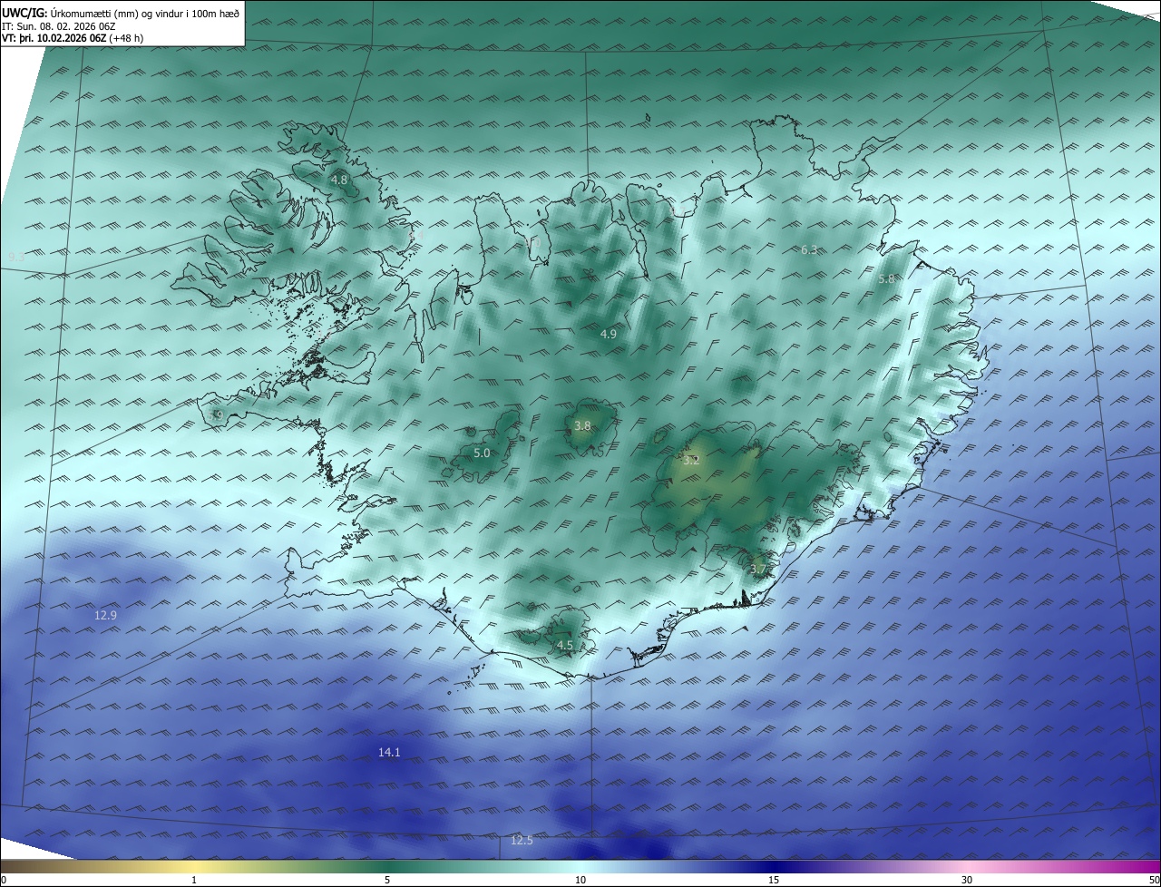
Task: Click the color scale label 15
Action: coord(774,880)
